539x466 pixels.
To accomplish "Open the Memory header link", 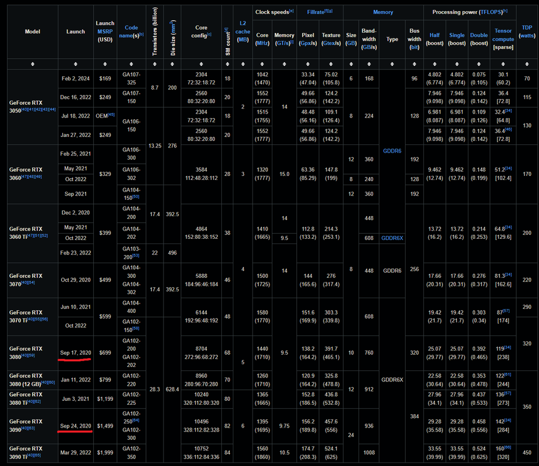I will (x=383, y=12).
